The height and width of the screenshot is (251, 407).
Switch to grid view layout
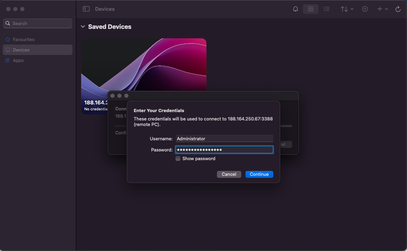[311, 9]
